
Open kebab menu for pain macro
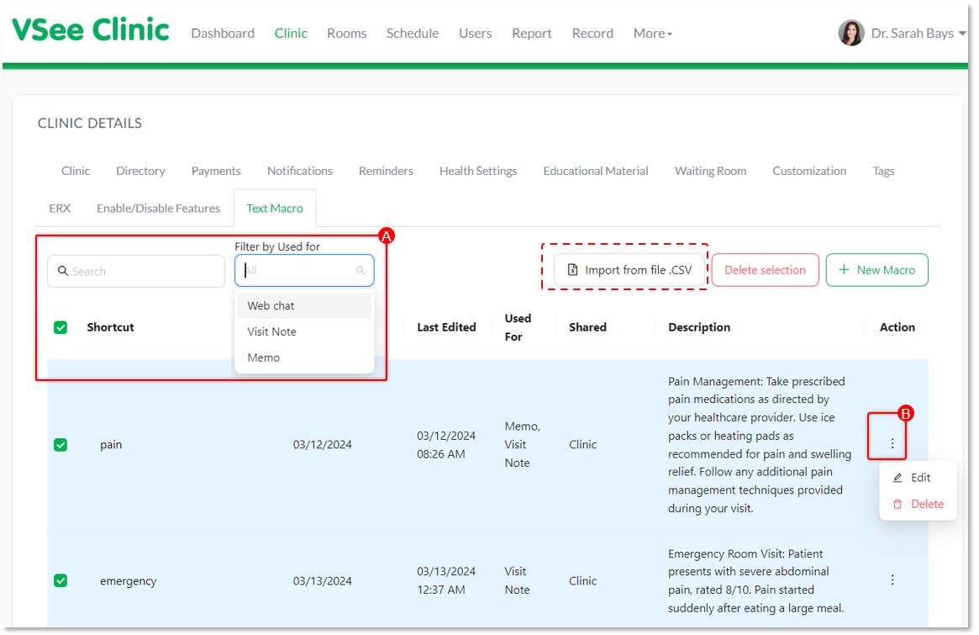coord(892,443)
